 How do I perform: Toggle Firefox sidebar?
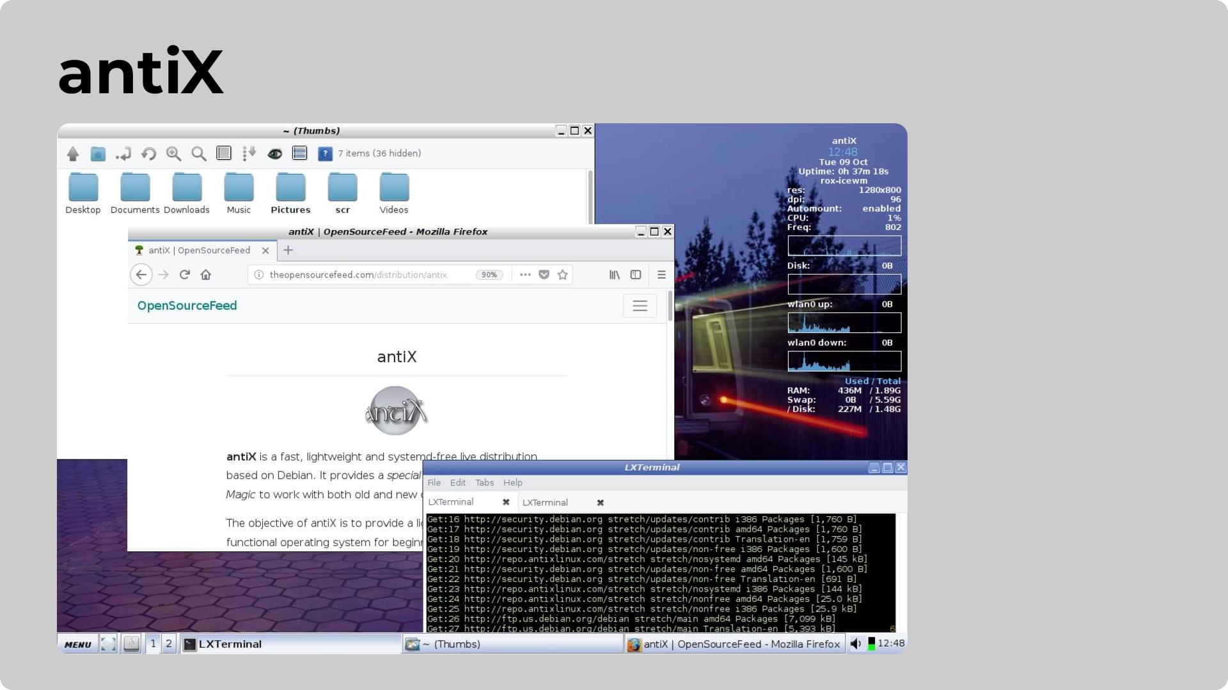point(636,275)
